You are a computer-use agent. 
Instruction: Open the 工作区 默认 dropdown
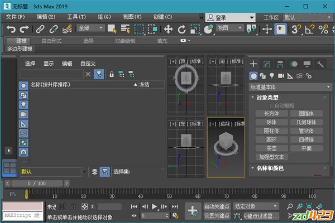308,17
